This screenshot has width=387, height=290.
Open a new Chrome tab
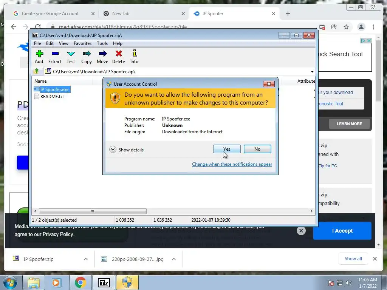(x=288, y=14)
